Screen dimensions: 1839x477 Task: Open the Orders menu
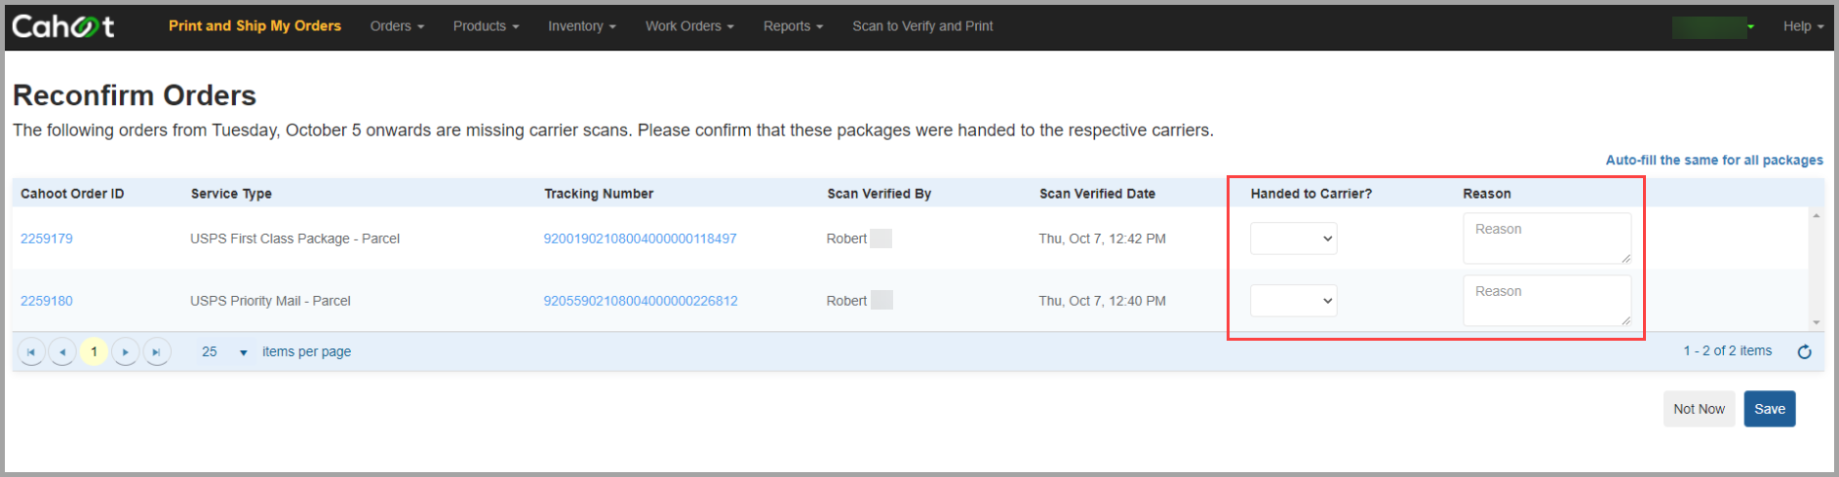(397, 26)
